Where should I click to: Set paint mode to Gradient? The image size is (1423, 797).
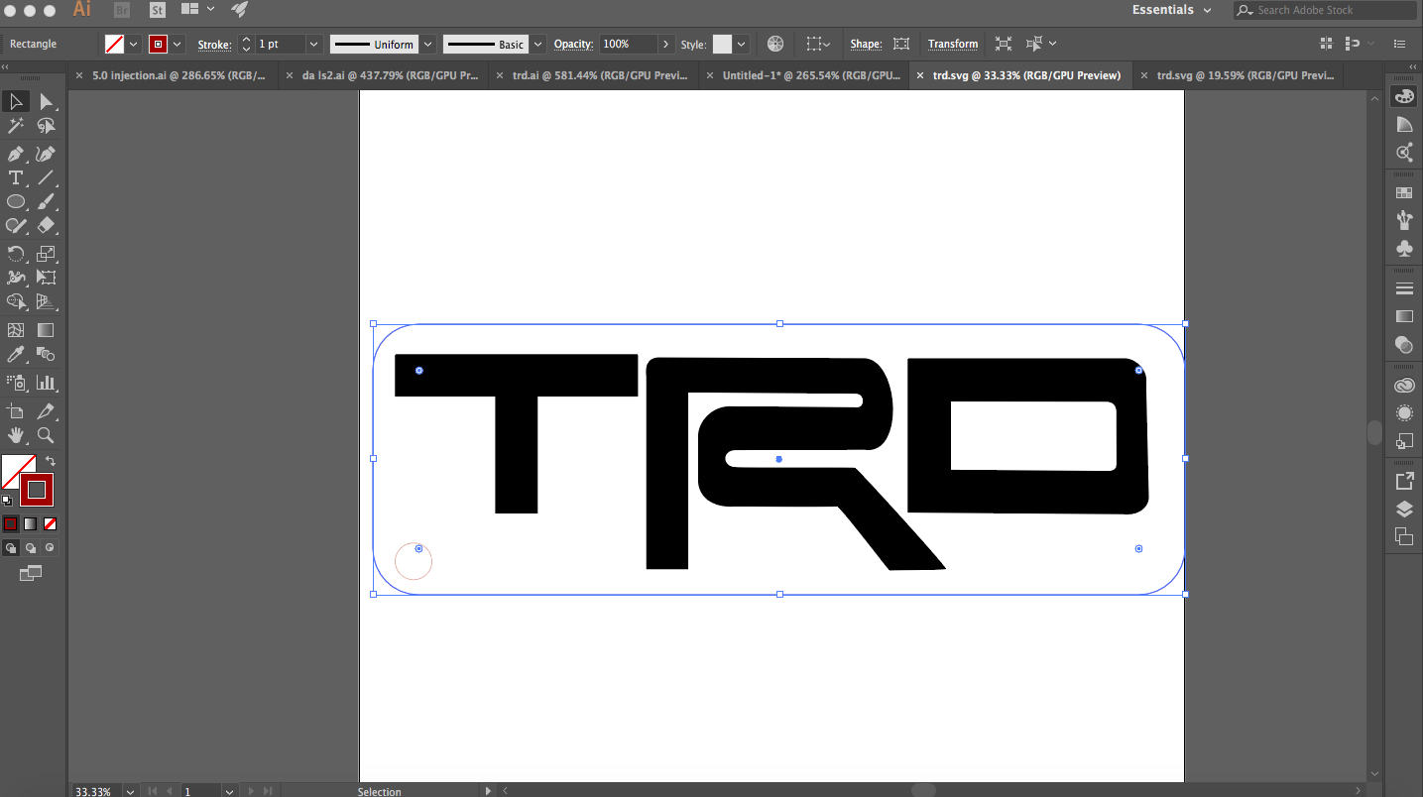point(30,523)
